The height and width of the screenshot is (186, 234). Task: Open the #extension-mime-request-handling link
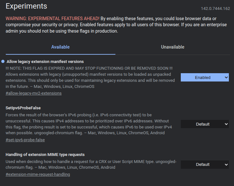[x=38, y=174]
